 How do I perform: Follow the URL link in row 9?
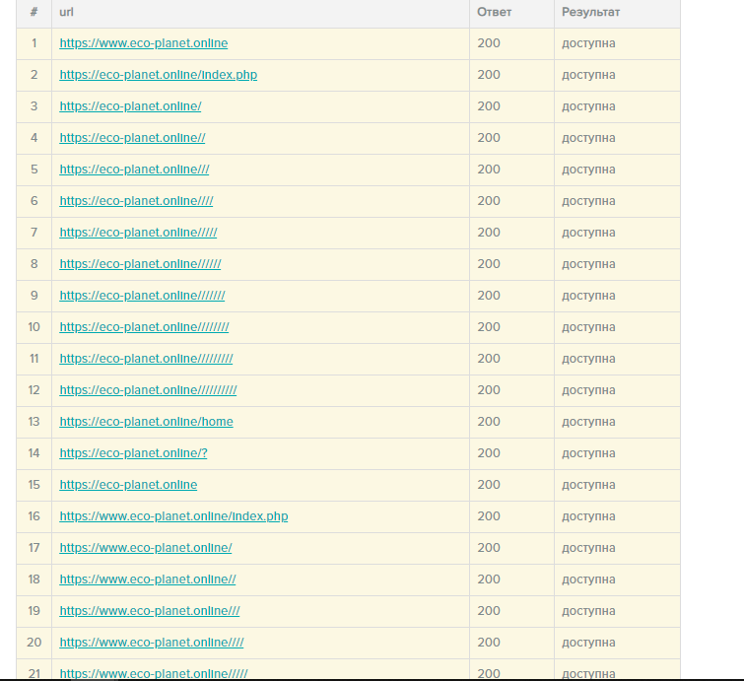(142, 296)
